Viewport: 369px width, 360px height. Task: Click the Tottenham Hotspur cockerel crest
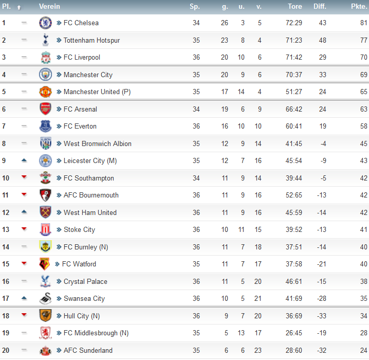click(45, 40)
